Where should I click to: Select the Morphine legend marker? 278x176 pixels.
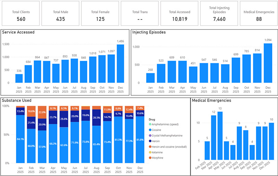[x=150, y=158]
